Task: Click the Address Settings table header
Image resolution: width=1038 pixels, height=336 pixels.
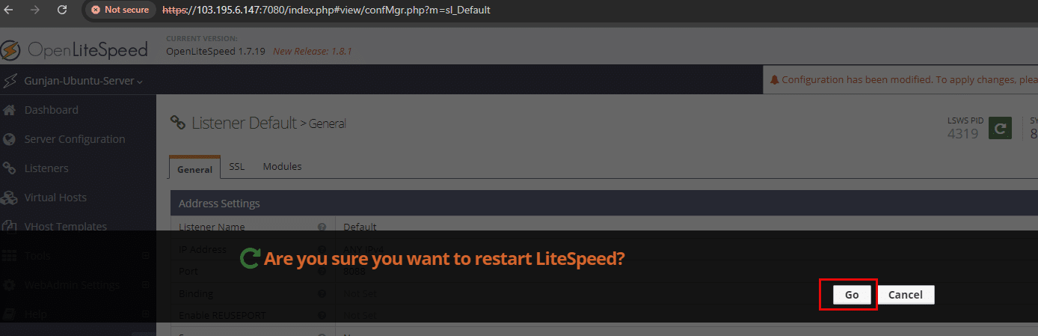Action: (604, 204)
